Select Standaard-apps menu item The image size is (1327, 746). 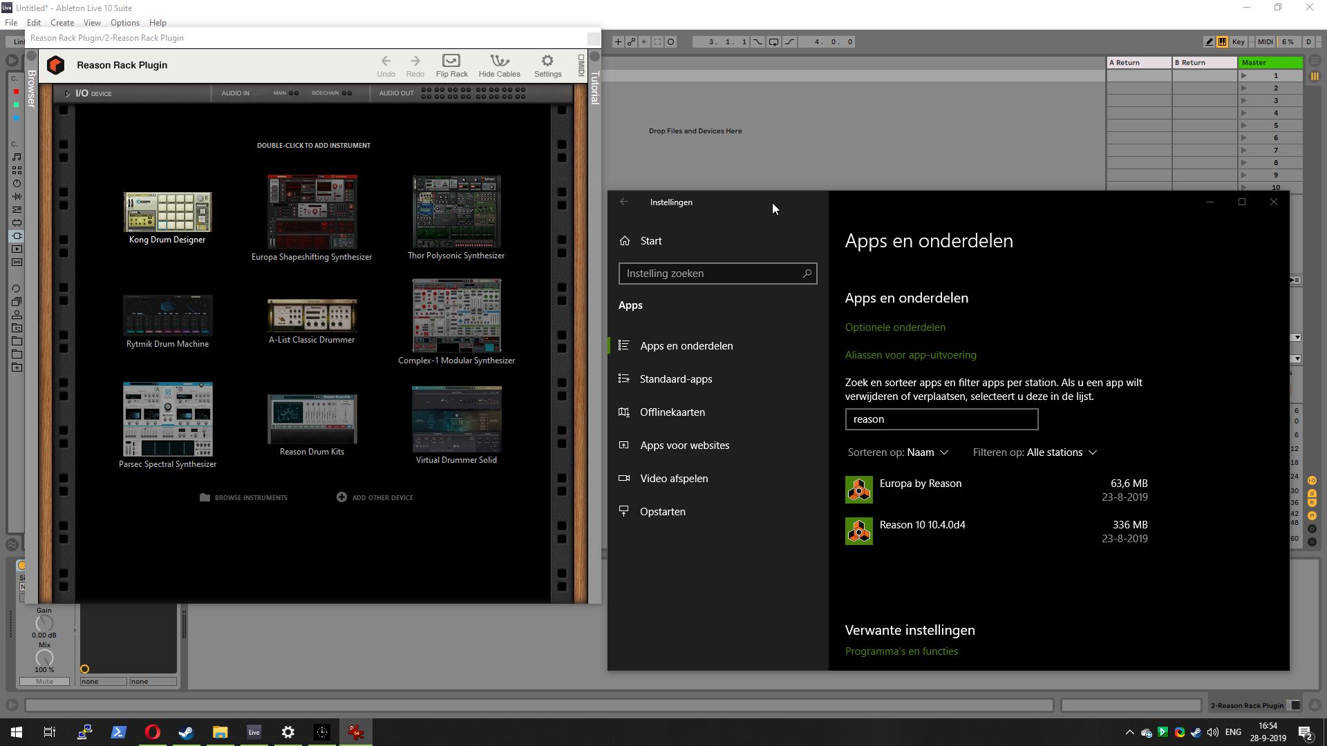tap(675, 379)
